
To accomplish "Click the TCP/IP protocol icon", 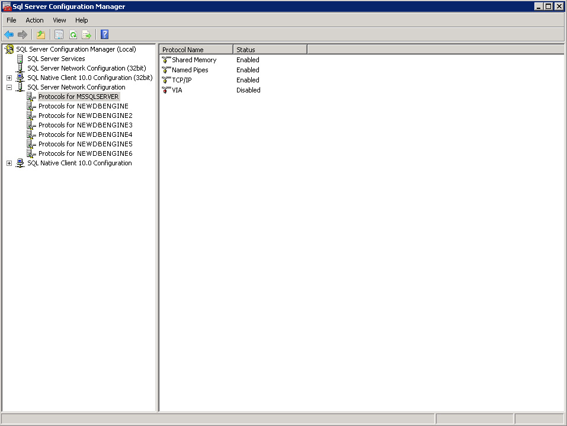I will 166,80.
